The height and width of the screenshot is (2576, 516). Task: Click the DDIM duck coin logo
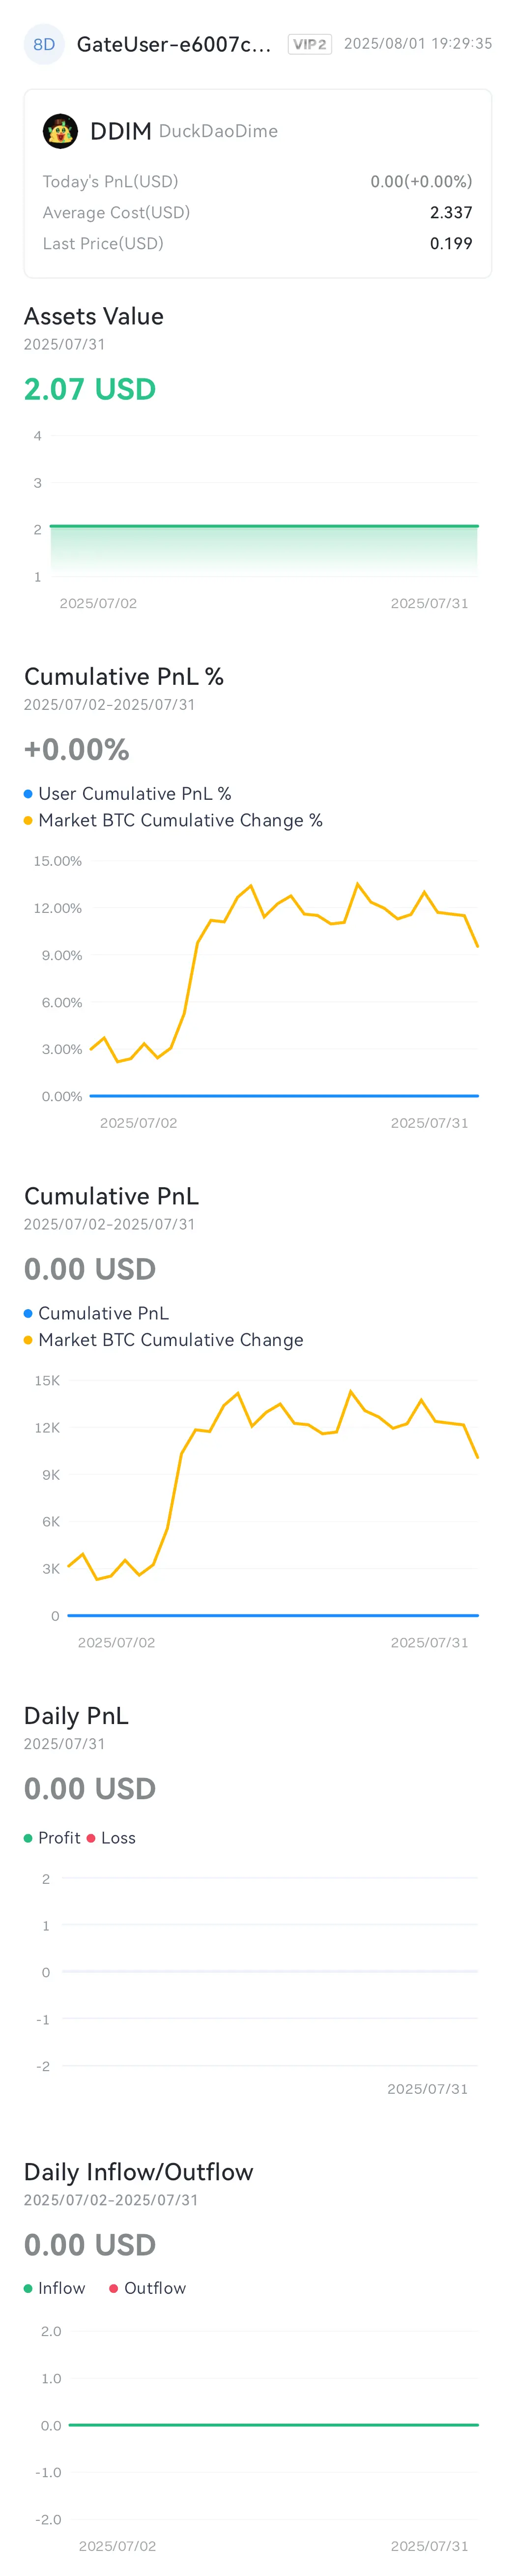click(x=60, y=131)
